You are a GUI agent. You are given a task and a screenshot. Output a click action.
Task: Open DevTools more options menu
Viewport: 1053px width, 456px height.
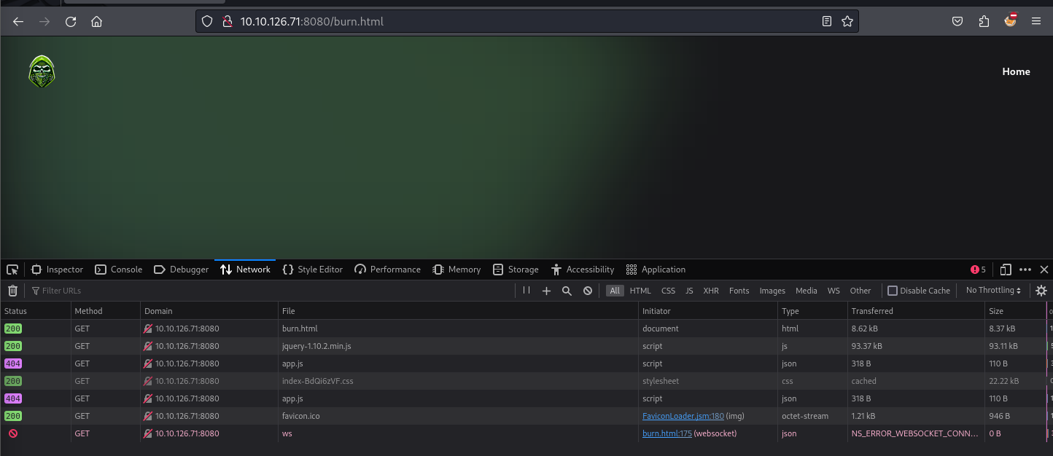tap(1025, 270)
